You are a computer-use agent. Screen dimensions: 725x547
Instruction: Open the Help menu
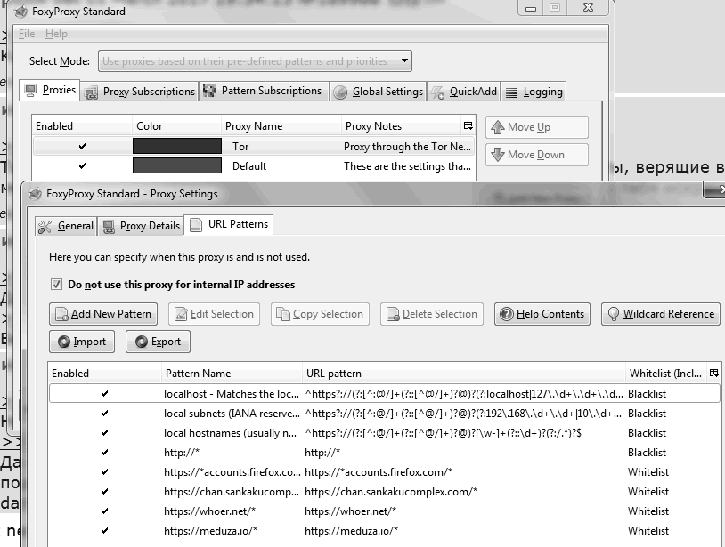tap(56, 34)
